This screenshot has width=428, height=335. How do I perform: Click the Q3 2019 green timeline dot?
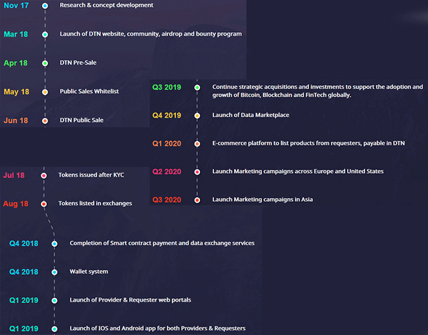pos(197,88)
